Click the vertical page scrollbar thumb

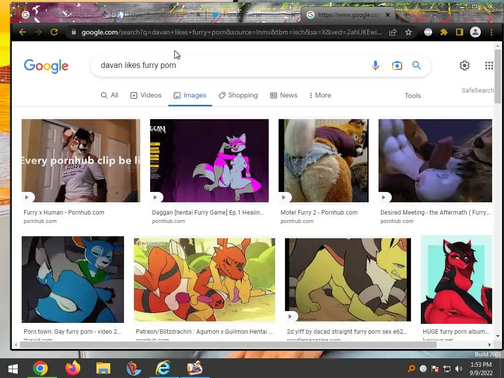coord(498,76)
